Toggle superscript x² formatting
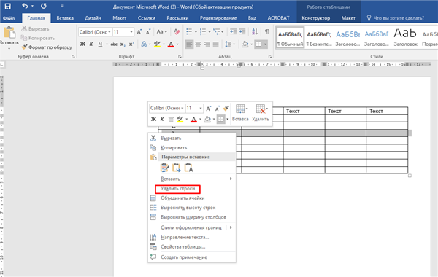 131,44
